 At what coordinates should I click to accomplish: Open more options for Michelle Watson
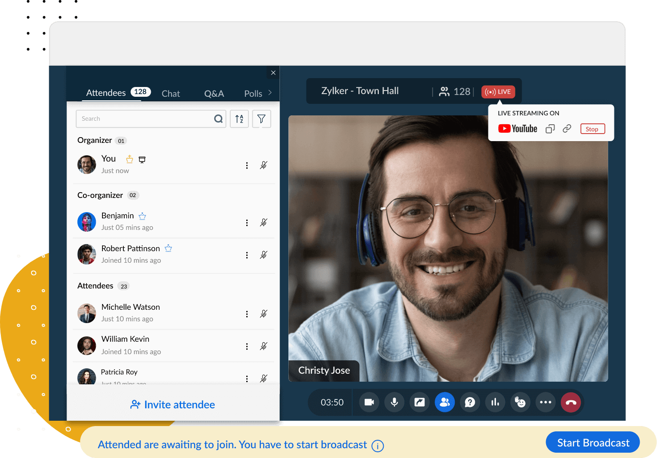coord(247,314)
